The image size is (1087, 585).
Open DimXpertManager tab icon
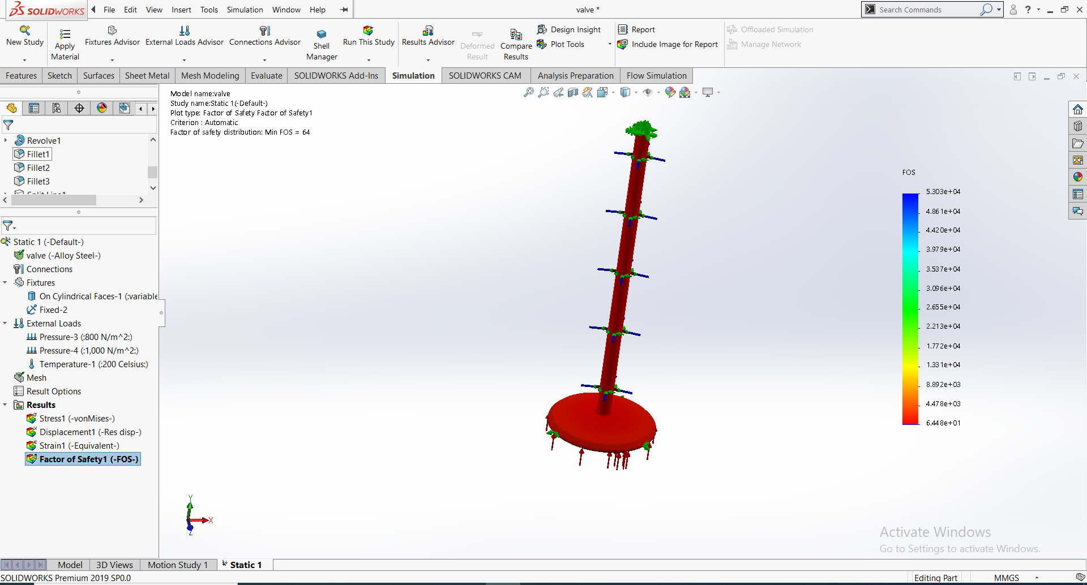[79, 108]
